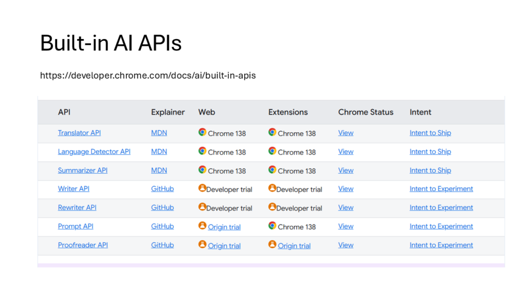
Task: Click Origin trial icon in Prompt API Web column
Action: pyautogui.click(x=202, y=226)
